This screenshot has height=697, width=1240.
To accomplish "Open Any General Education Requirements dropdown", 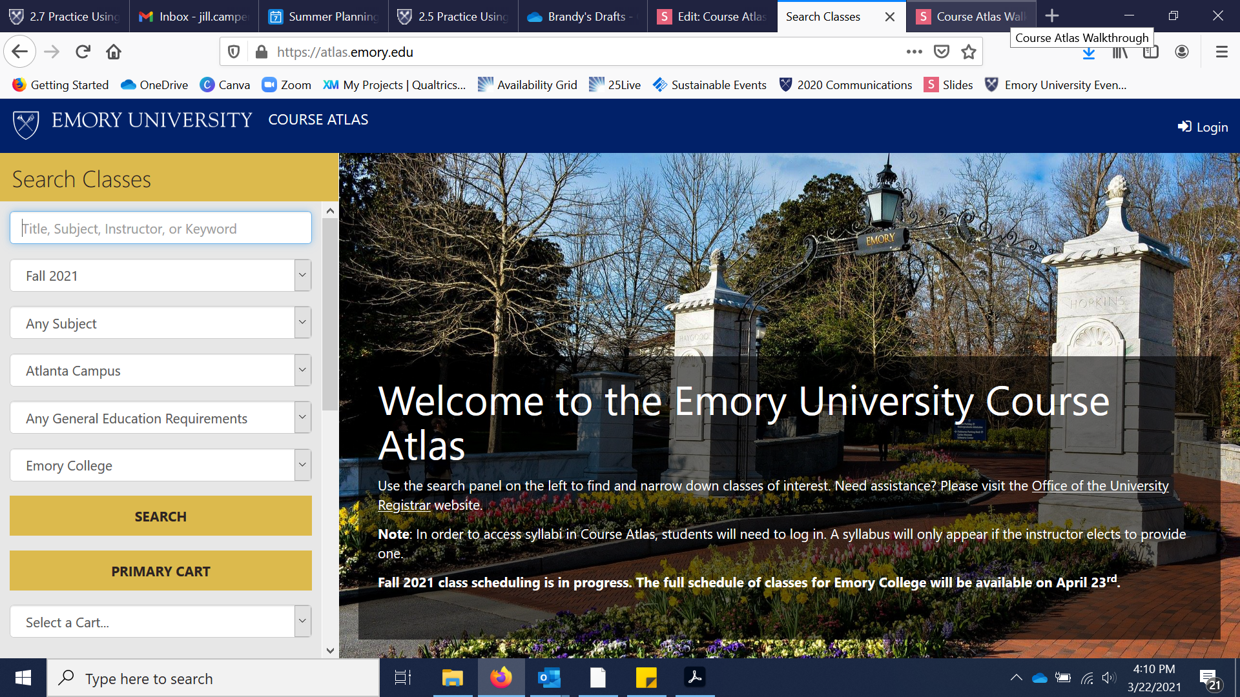I will 161,418.
